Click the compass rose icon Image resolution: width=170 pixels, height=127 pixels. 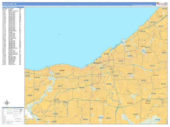click(7, 103)
